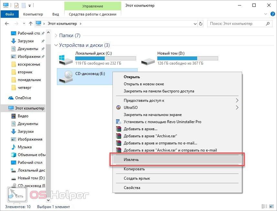
Task: Go back with the left arrow
Action: (x=7, y=24)
